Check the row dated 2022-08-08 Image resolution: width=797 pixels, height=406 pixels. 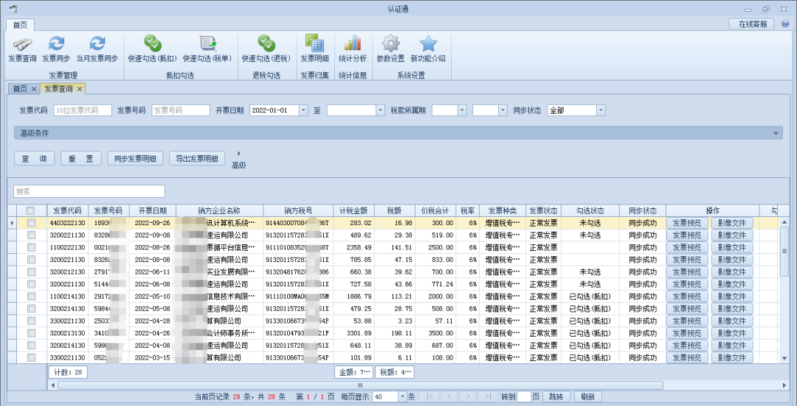[x=32, y=260]
